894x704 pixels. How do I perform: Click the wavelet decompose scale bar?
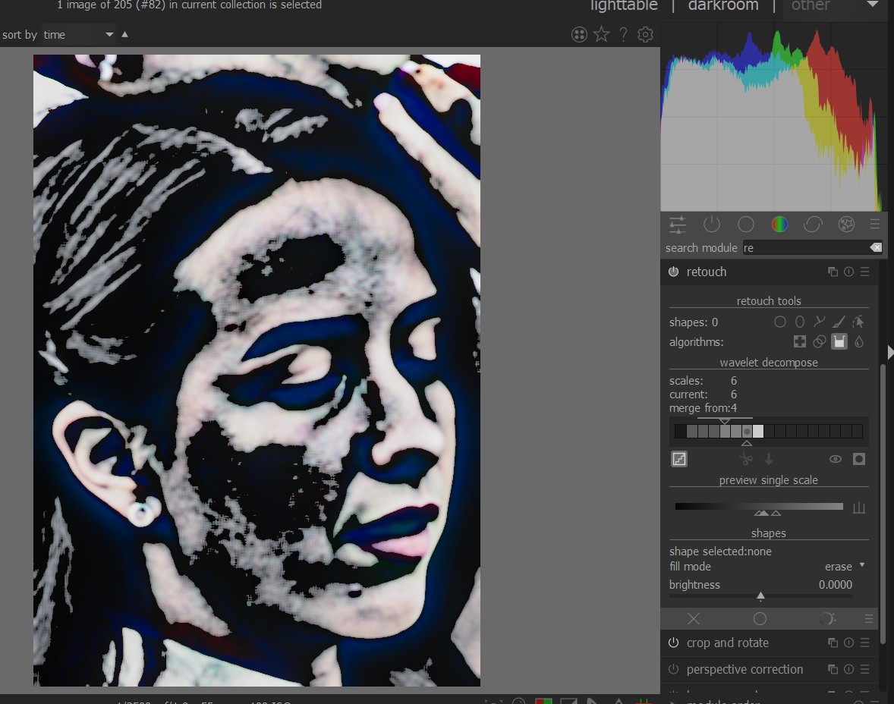coord(769,432)
